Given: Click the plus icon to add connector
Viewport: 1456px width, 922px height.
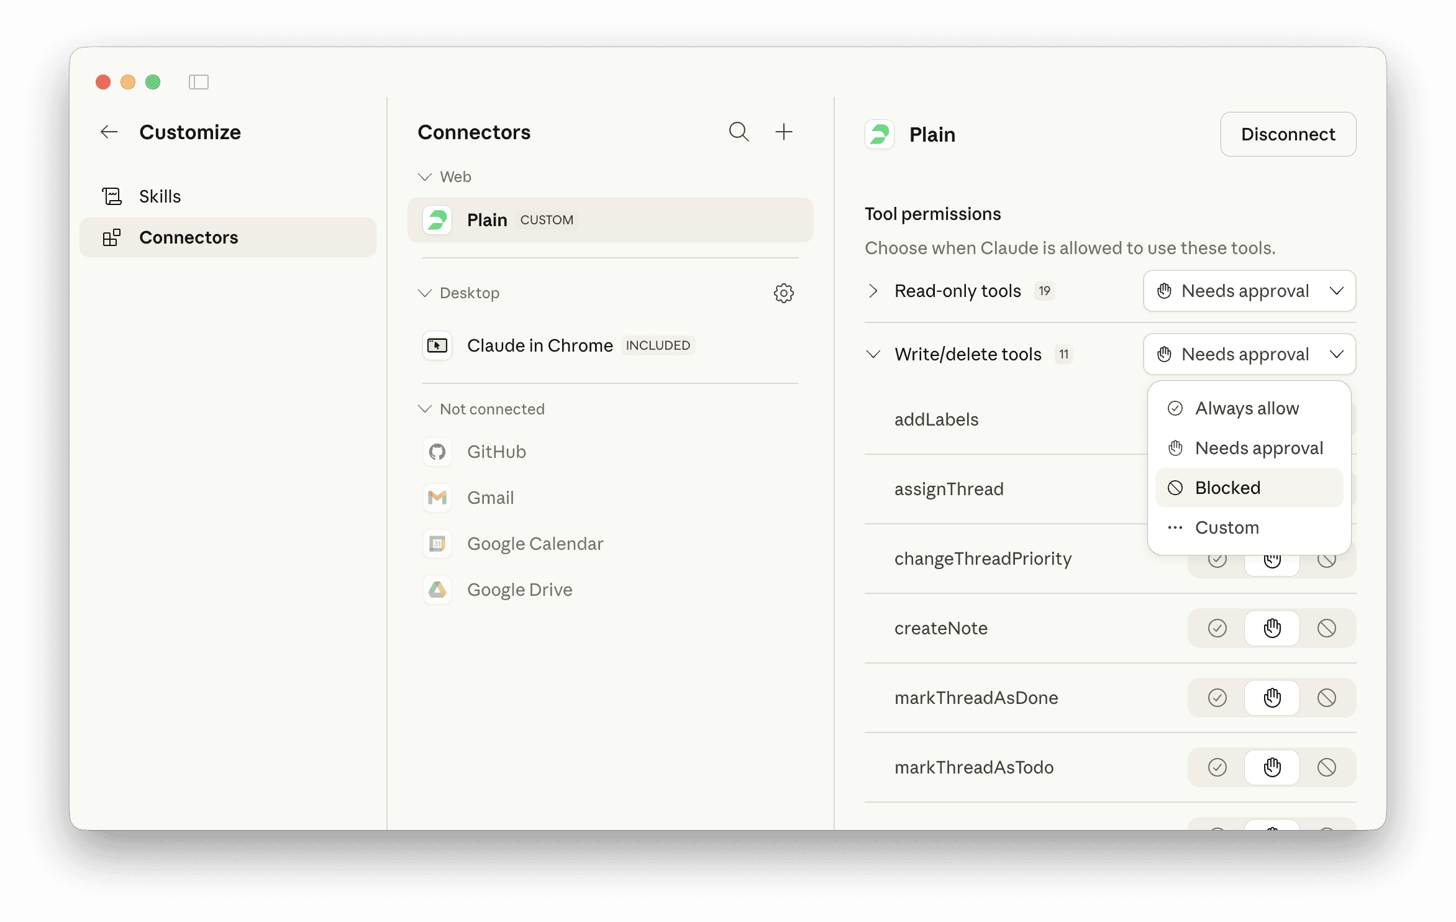Looking at the screenshot, I should pos(784,132).
